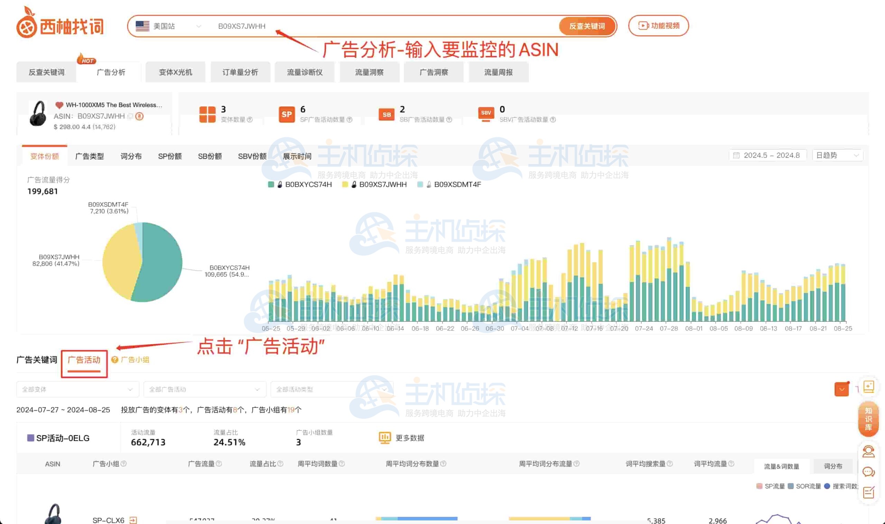Open the Amazon link icon next to ASIN
Image resolution: width=885 pixels, height=524 pixels.
[140, 116]
